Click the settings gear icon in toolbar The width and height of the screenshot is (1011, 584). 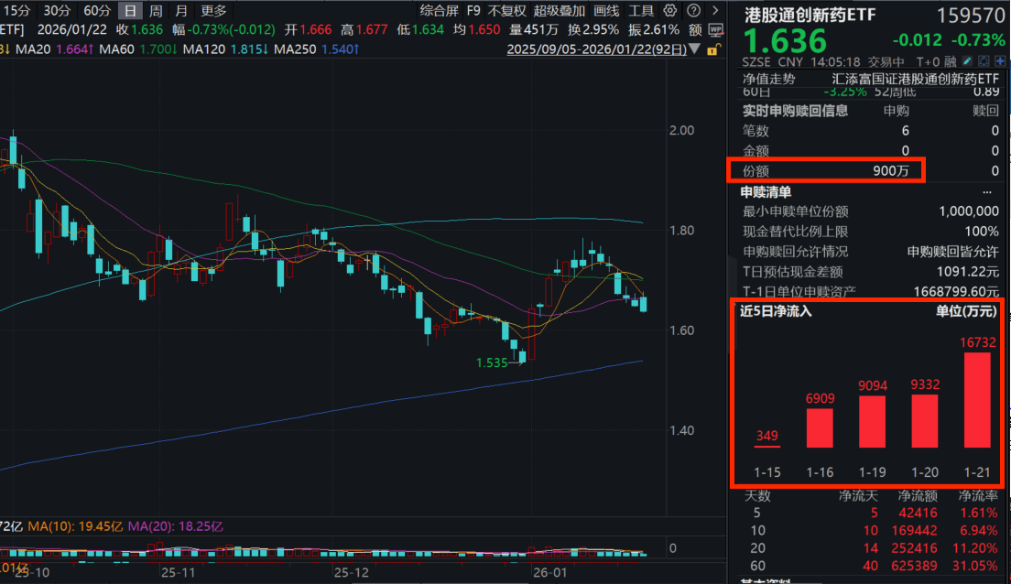point(669,10)
